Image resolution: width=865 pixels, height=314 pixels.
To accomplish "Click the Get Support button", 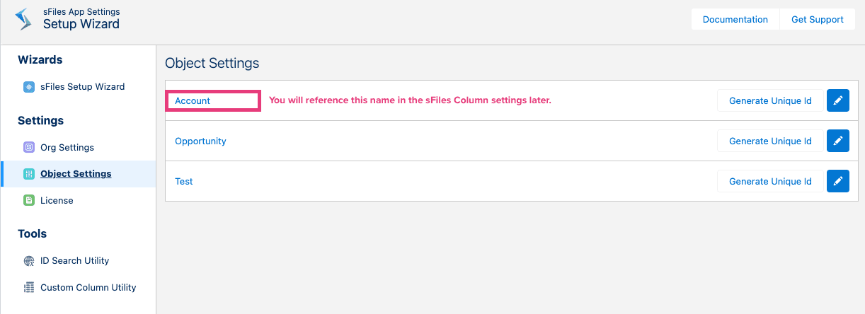I will pos(817,19).
